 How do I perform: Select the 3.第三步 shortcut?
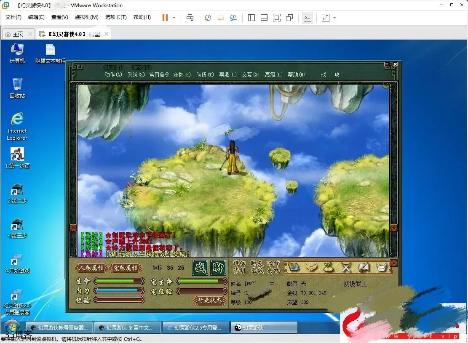pos(17,228)
